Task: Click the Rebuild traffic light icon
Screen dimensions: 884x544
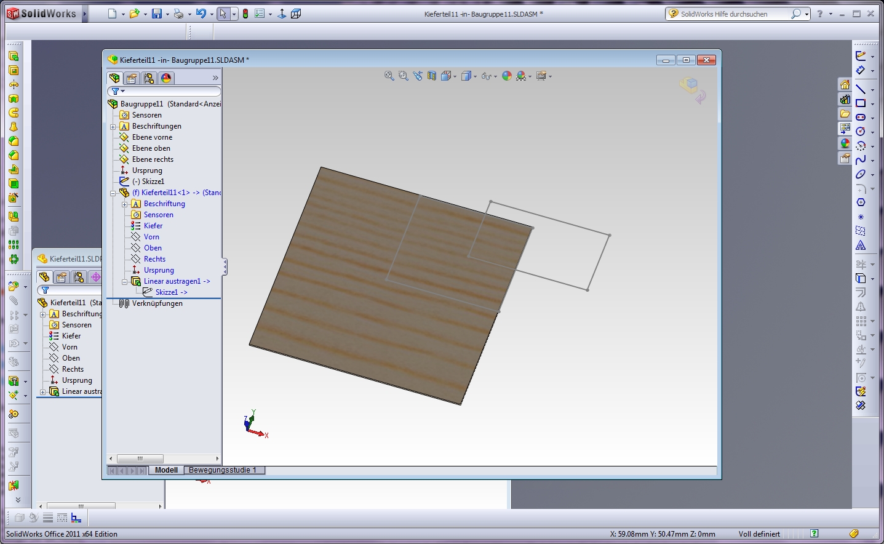Action: 245,14
